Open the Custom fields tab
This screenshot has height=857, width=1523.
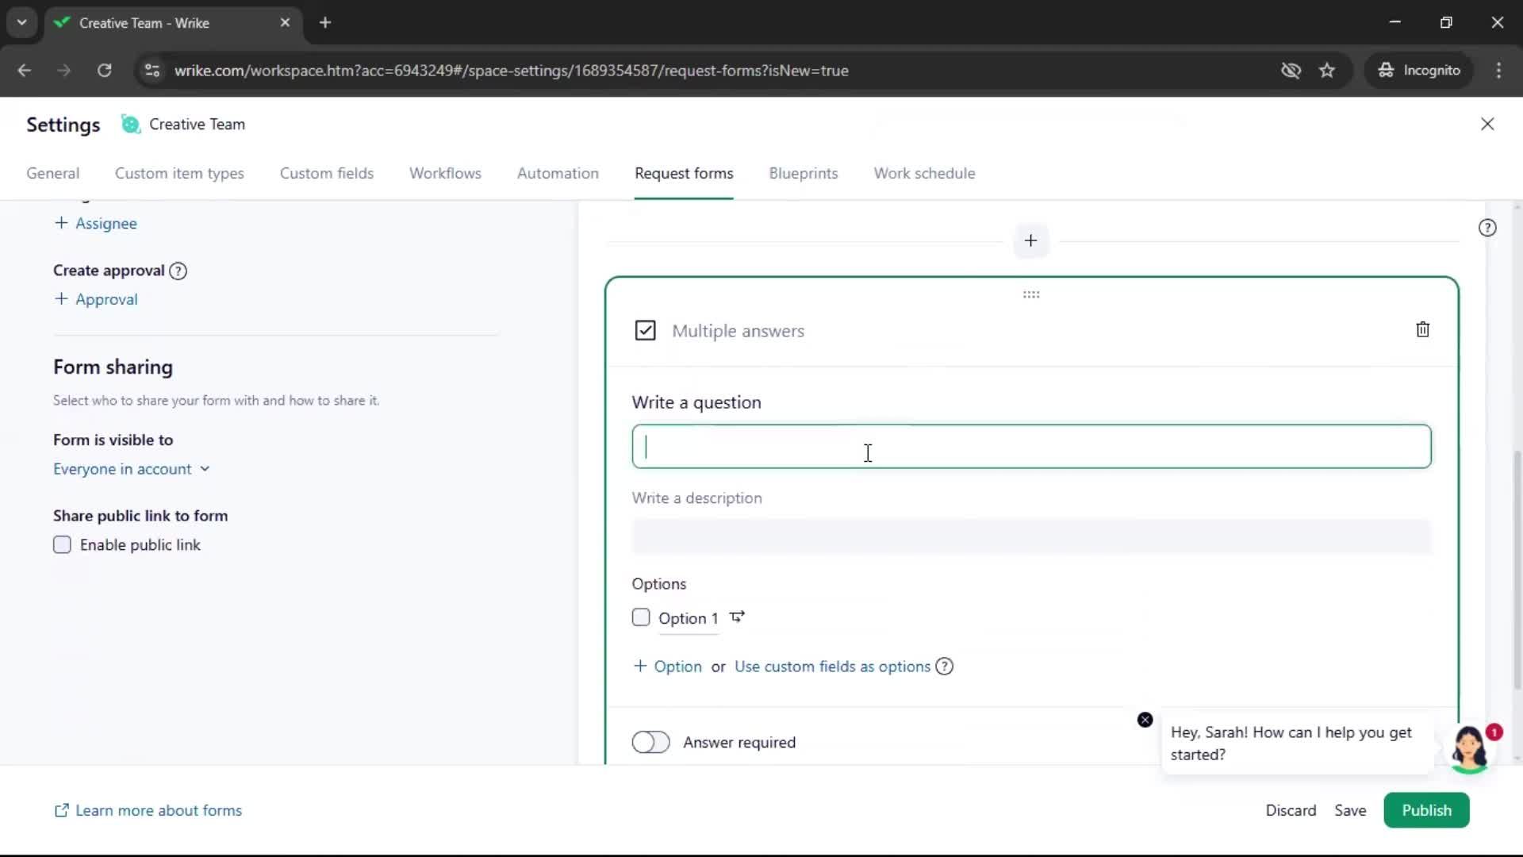(327, 173)
